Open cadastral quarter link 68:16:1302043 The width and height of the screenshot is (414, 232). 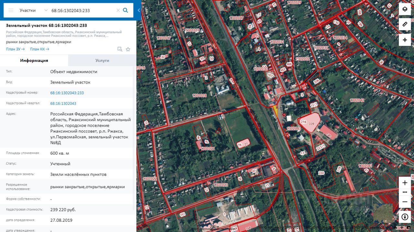click(63, 103)
